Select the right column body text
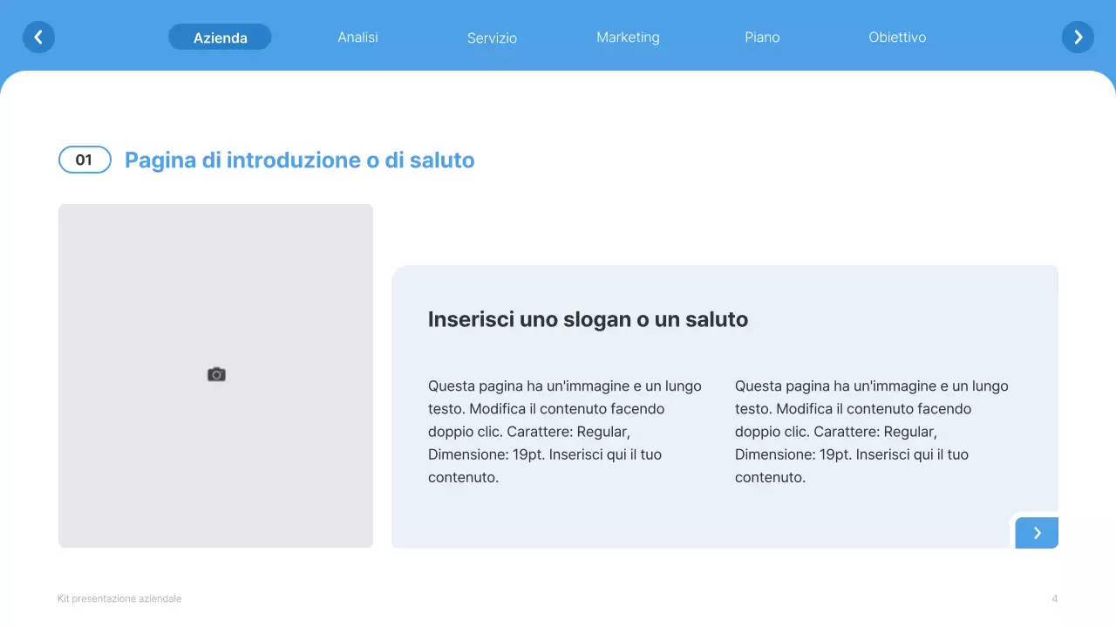 click(872, 431)
